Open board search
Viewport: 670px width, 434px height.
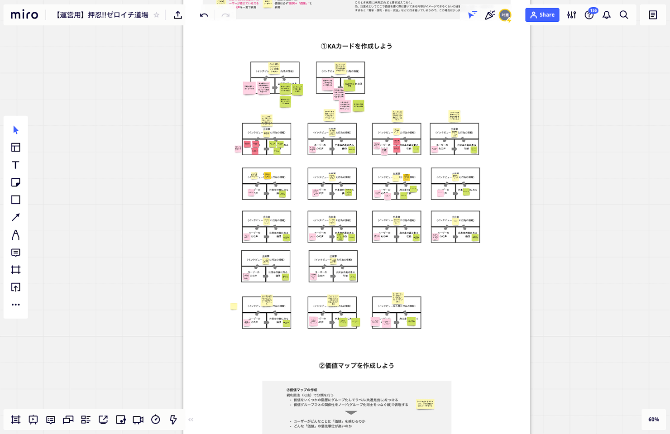[624, 15]
